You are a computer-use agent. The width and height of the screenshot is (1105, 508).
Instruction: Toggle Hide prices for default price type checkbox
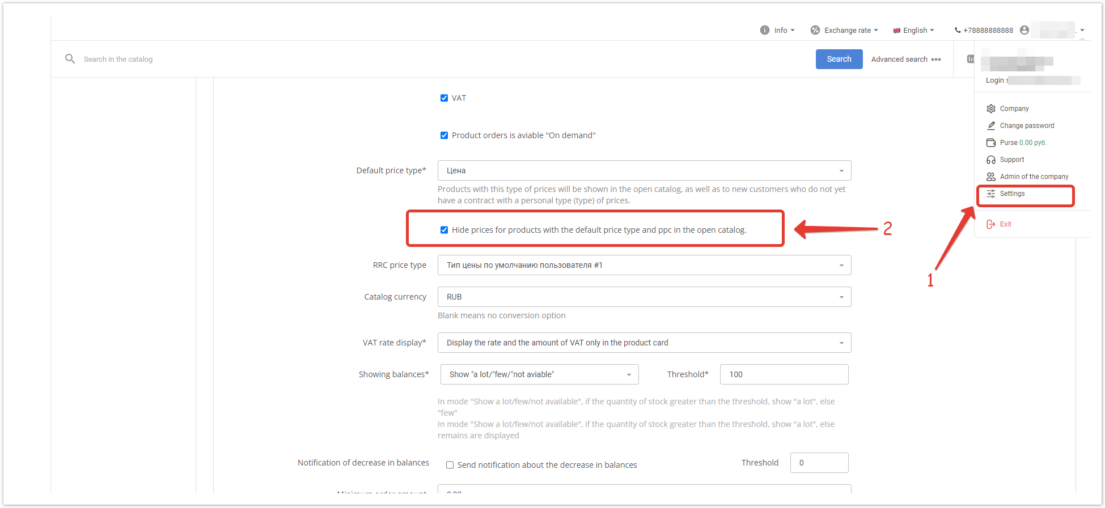(x=444, y=230)
